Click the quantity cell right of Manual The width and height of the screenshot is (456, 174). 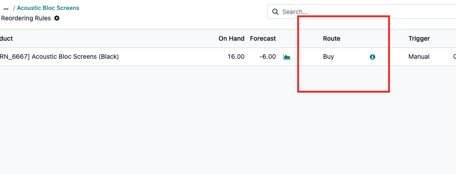[454, 56]
